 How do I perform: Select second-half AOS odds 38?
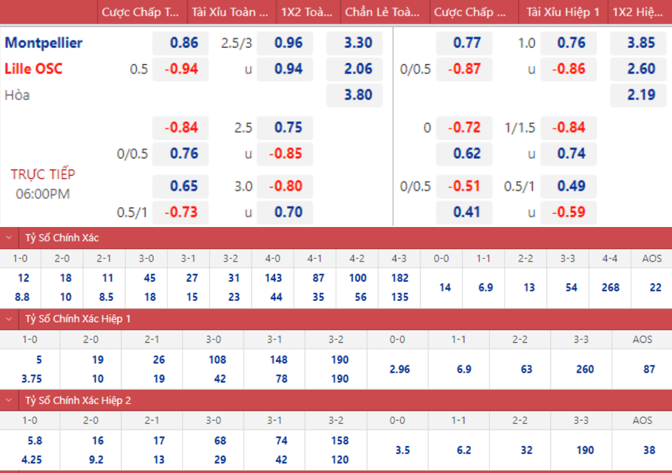click(641, 450)
